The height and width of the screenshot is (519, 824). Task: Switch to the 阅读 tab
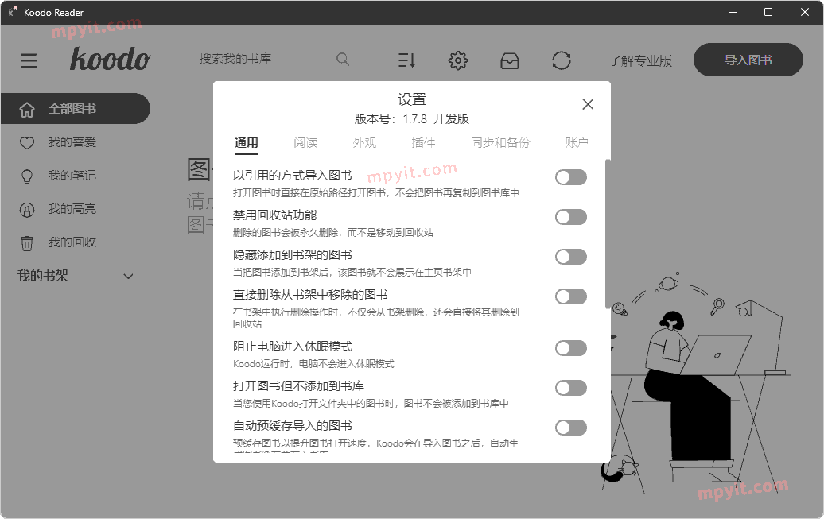click(x=305, y=143)
